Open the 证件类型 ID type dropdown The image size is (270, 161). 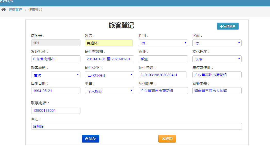pos(109,75)
